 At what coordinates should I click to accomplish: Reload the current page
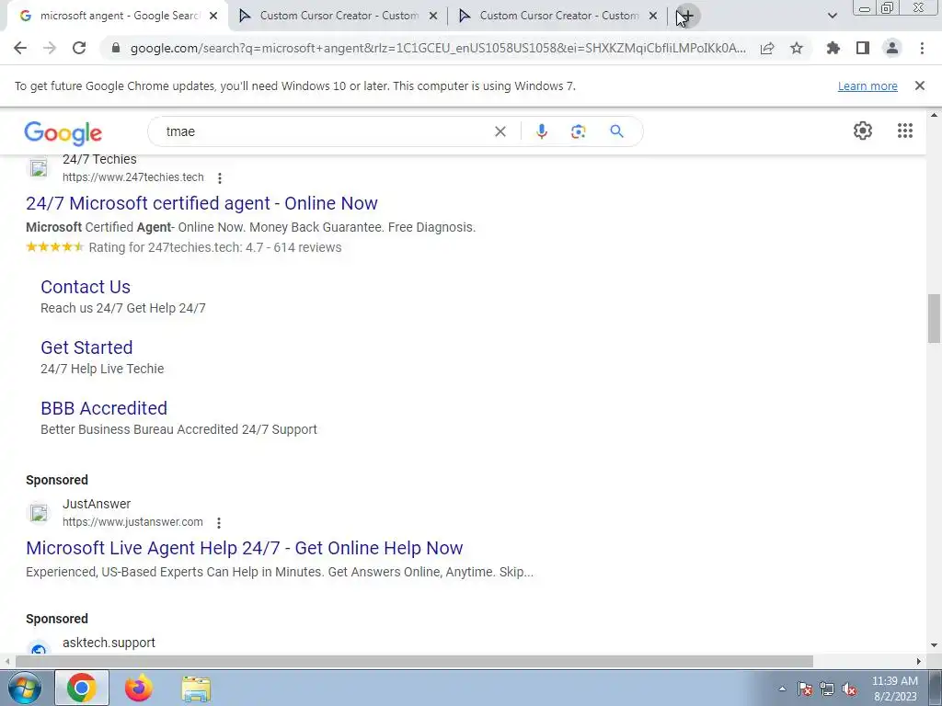79,48
